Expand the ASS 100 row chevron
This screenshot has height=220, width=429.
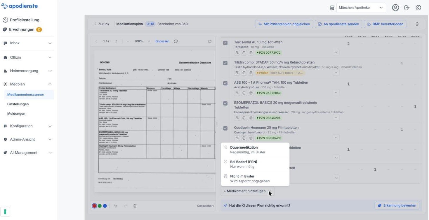coord(336,93)
